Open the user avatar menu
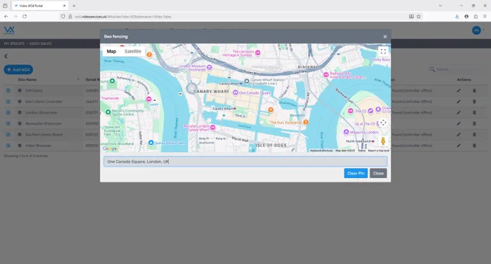 click(477, 30)
